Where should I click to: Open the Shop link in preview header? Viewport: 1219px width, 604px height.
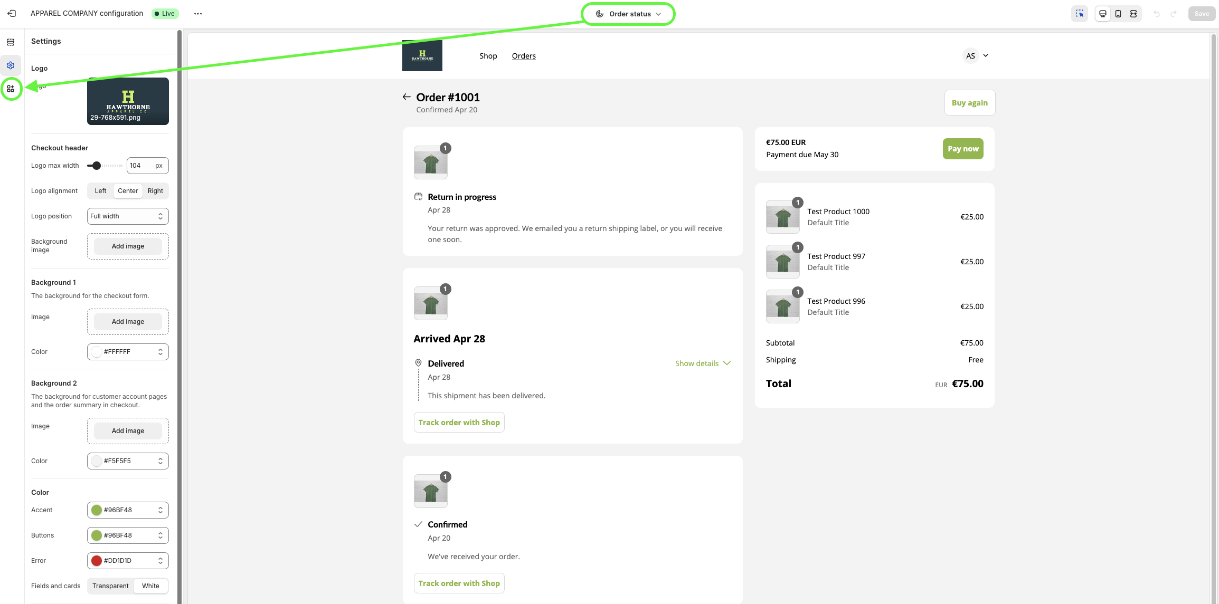point(488,56)
